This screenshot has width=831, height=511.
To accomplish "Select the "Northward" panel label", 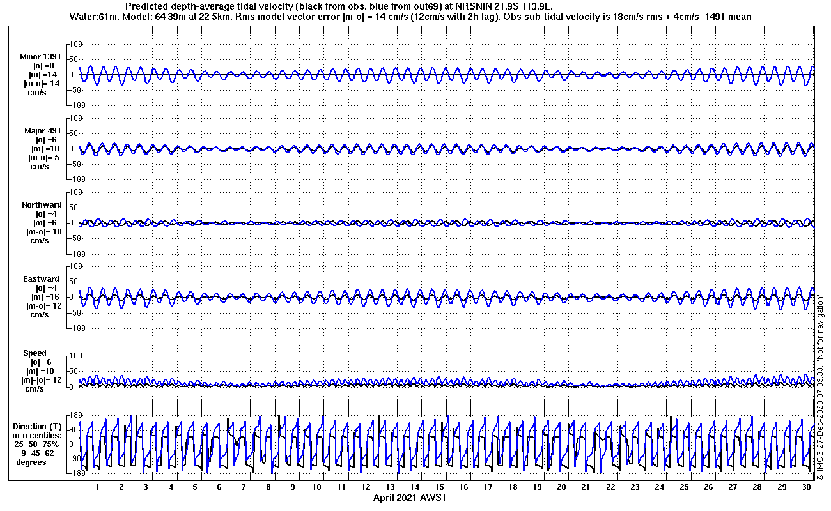I will [42, 205].
